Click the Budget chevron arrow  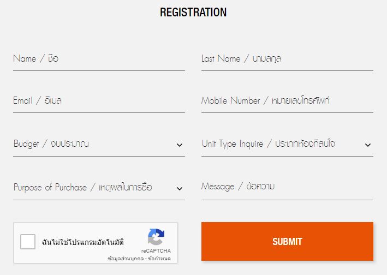[x=180, y=145]
